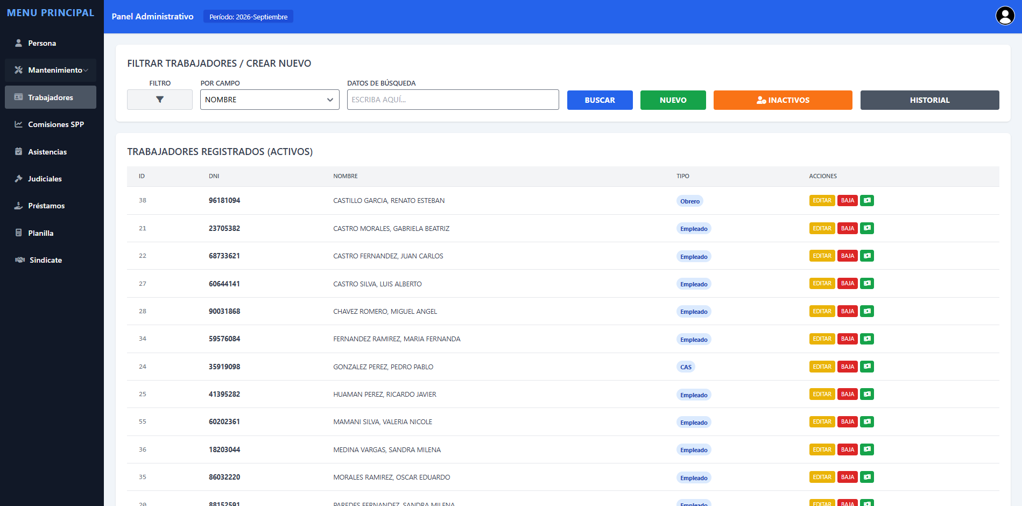The width and height of the screenshot is (1022, 506).
Task: Click BAJA for MORALES RAMIREZ, OSCAR EDUARDO
Action: coord(848,477)
